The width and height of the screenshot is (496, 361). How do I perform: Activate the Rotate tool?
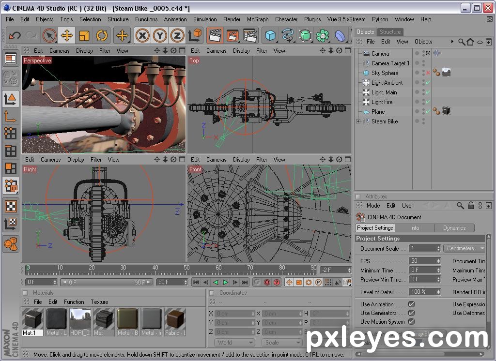coord(102,35)
